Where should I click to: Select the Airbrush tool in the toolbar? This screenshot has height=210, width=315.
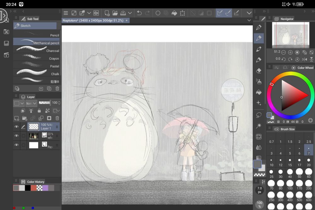click(x=259, y=81)
